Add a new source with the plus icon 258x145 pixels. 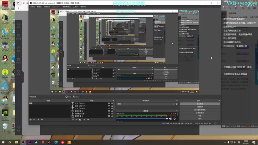click(73, 120)
